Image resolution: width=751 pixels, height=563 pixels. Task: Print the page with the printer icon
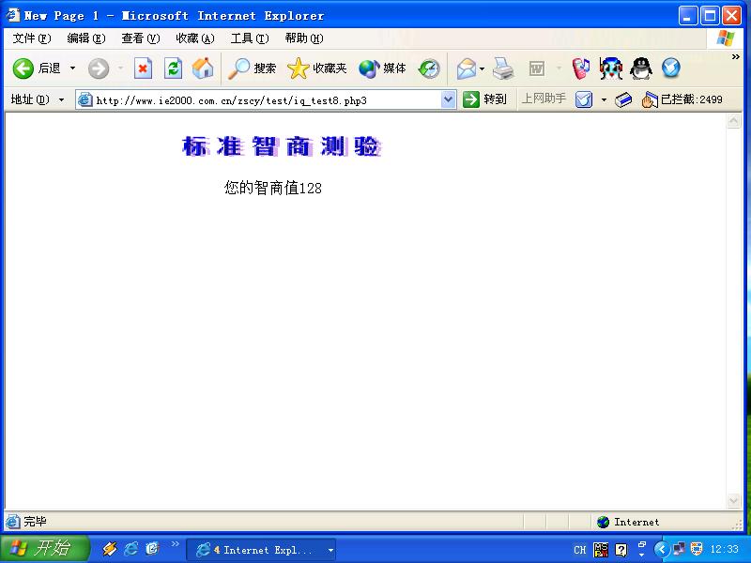click(x=503, y=68)
